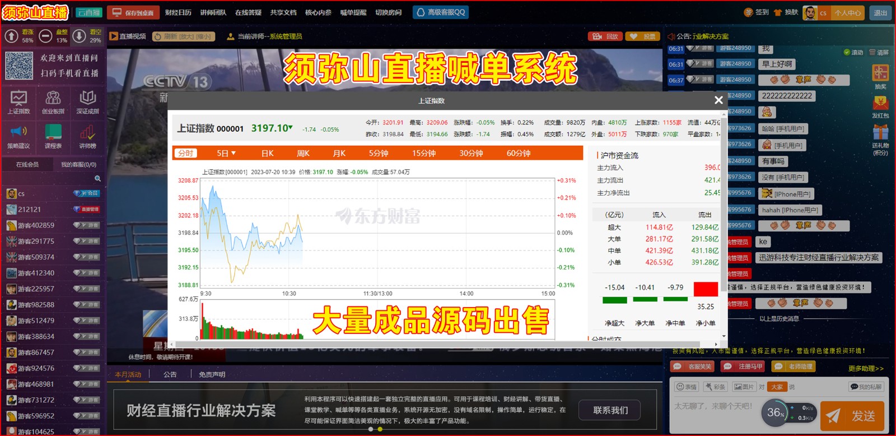Expand the 5日 chart period dropdown

pyautogui.click(x=226, y=154)
